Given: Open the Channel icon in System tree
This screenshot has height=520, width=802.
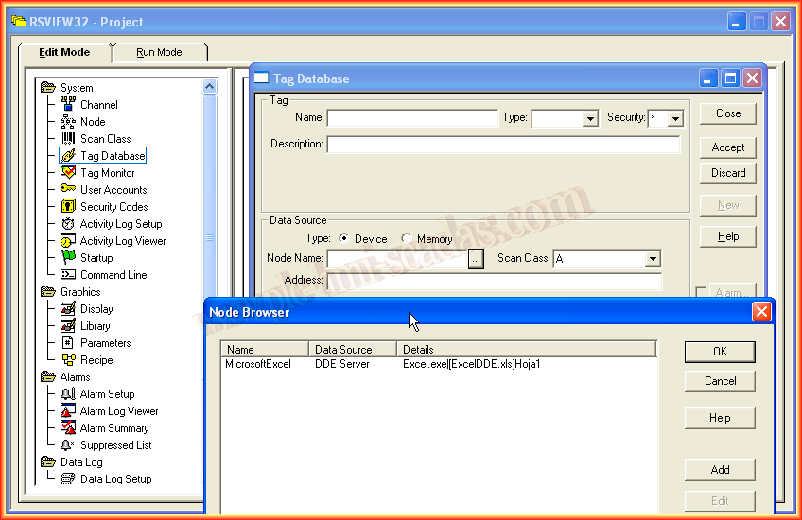Looking at the screenshot, I should 68,105.
